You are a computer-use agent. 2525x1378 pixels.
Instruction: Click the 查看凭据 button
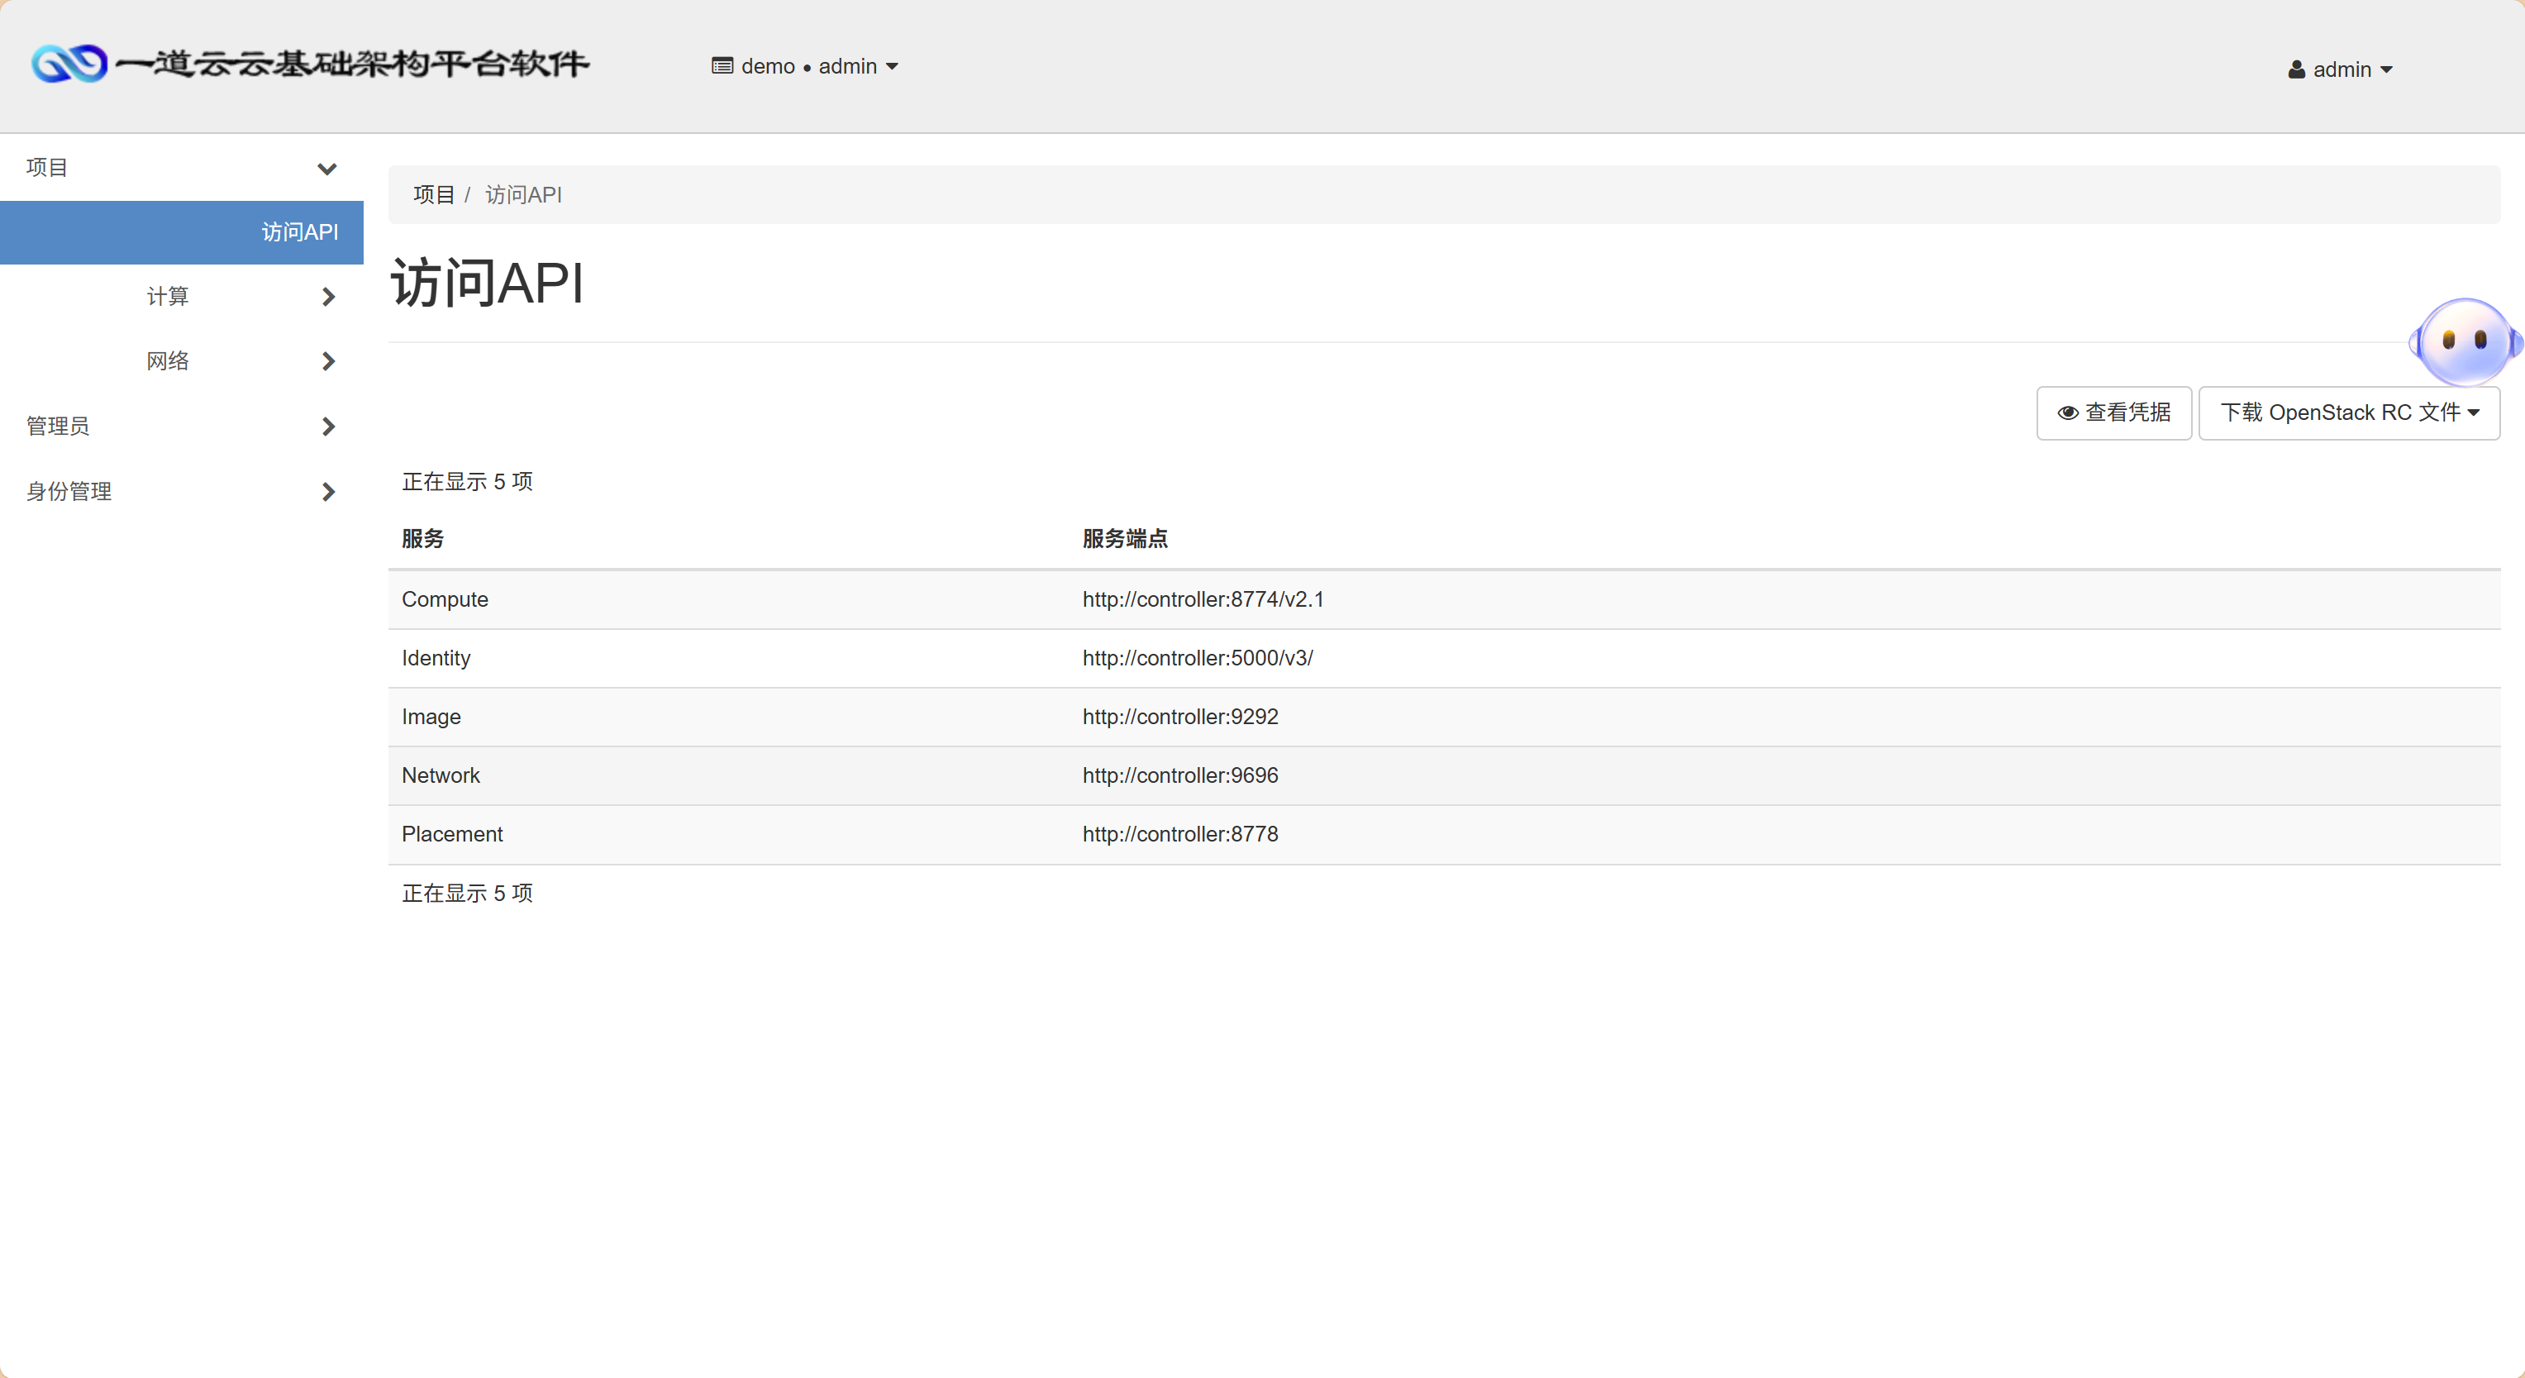pos(2113,412)
